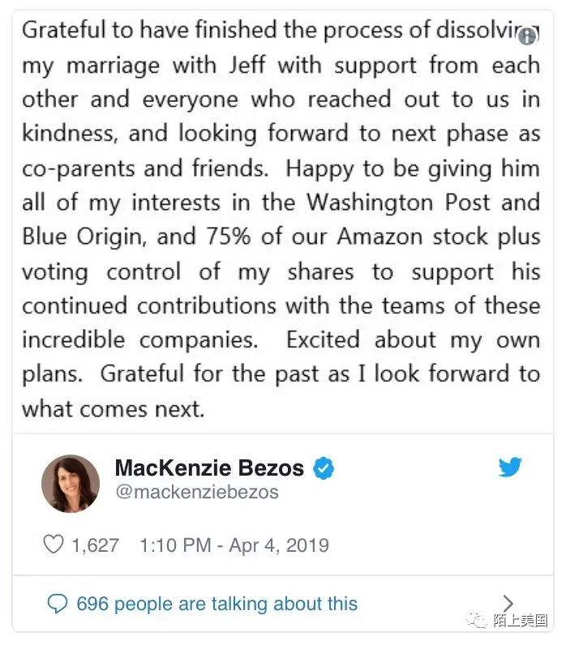Image resolution: width=566 pixels, height=645 pixels.
Task: Open "696 people are talking about this"
Action: click(x=217, y=603)
